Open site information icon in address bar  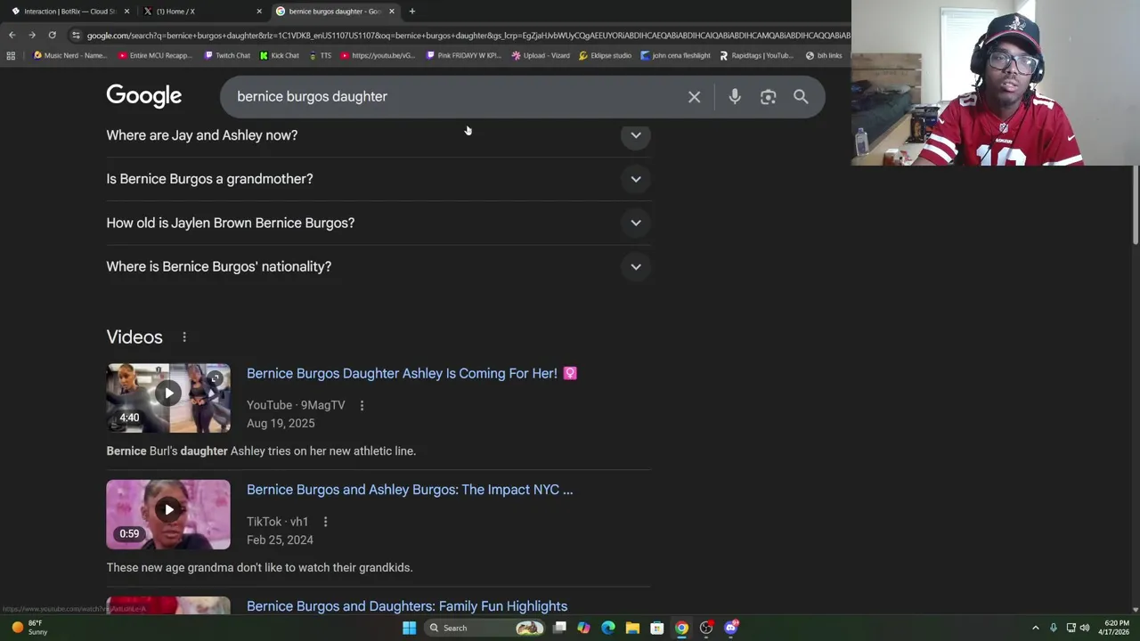(x=76, y=35)
